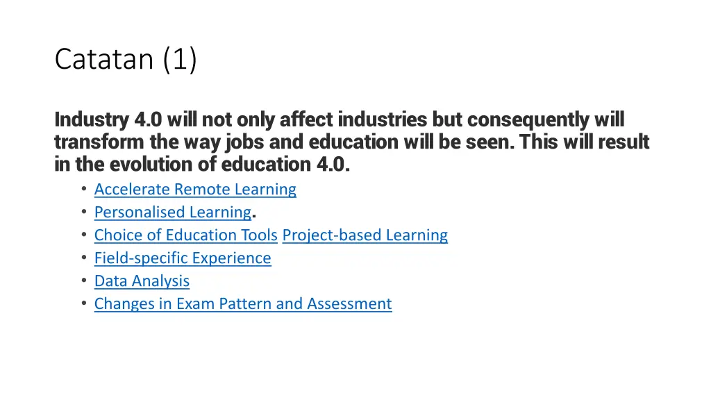Open the Personalised Learning link
The width and height of the screenshot is (711, 400).
[x=173, y=212]
